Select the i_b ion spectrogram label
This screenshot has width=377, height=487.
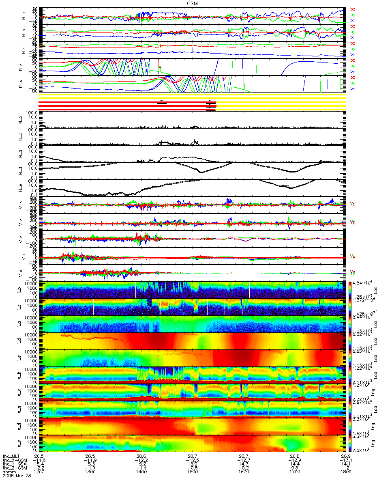pyautogui.click(x=19, y=290)
